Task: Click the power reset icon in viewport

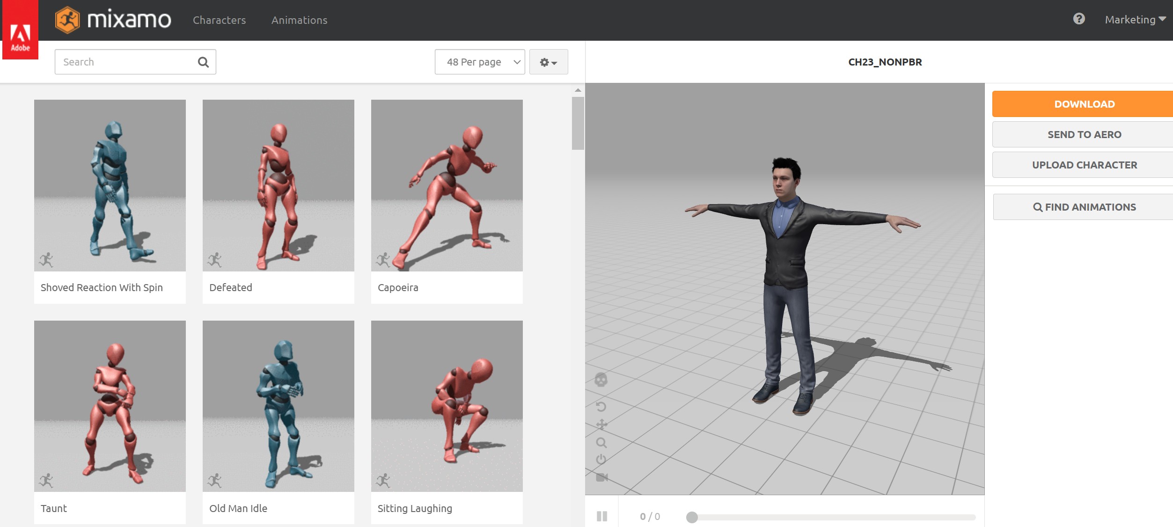Action: pyautogui.click(x=601, y=460)
